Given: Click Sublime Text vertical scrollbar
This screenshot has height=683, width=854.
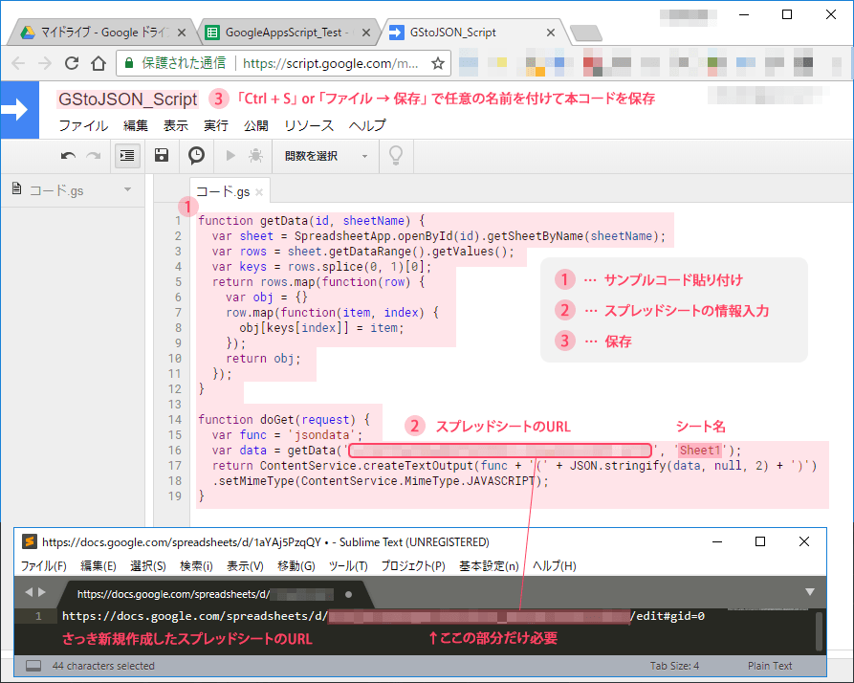Looking at the screenshot, I should click(819, 631).
